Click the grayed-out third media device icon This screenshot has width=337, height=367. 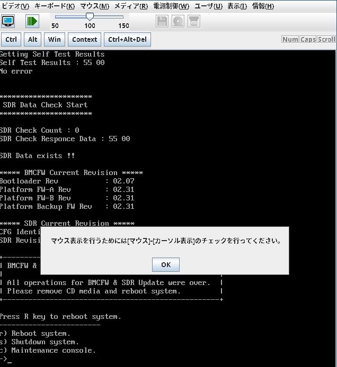[x=194, y=21]
